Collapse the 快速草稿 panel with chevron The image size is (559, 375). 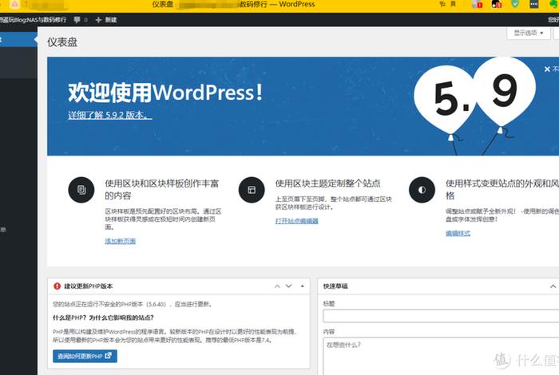[553, 286]
